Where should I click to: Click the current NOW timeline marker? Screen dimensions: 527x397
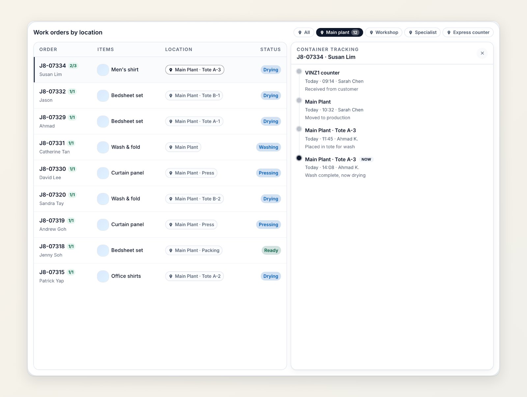(299, 158)
